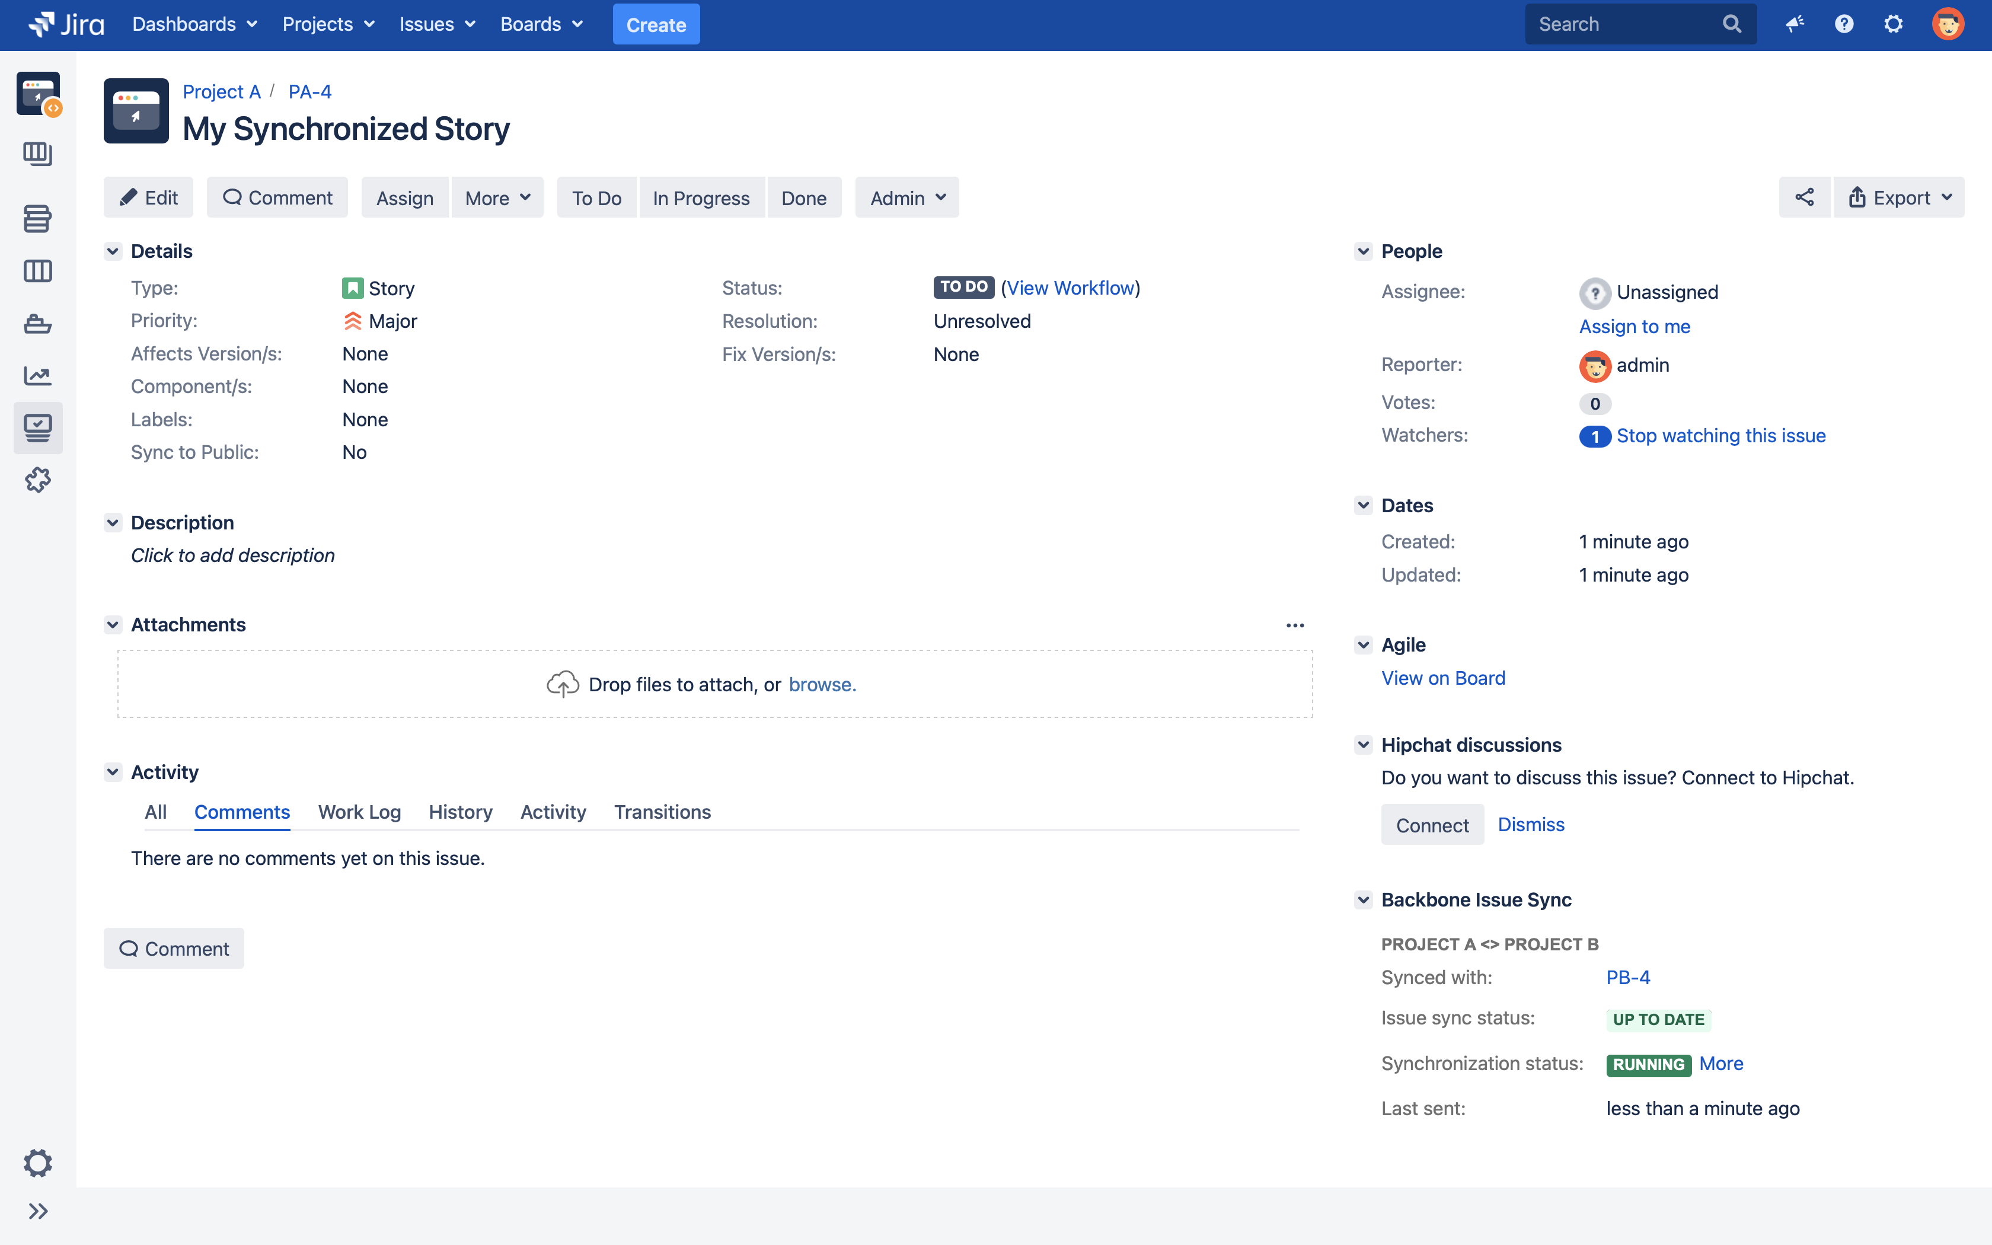The width and height of the screenshot is (1992, 1245).
Task: Open the More actions dropdown
Action: tap(497, 197)
